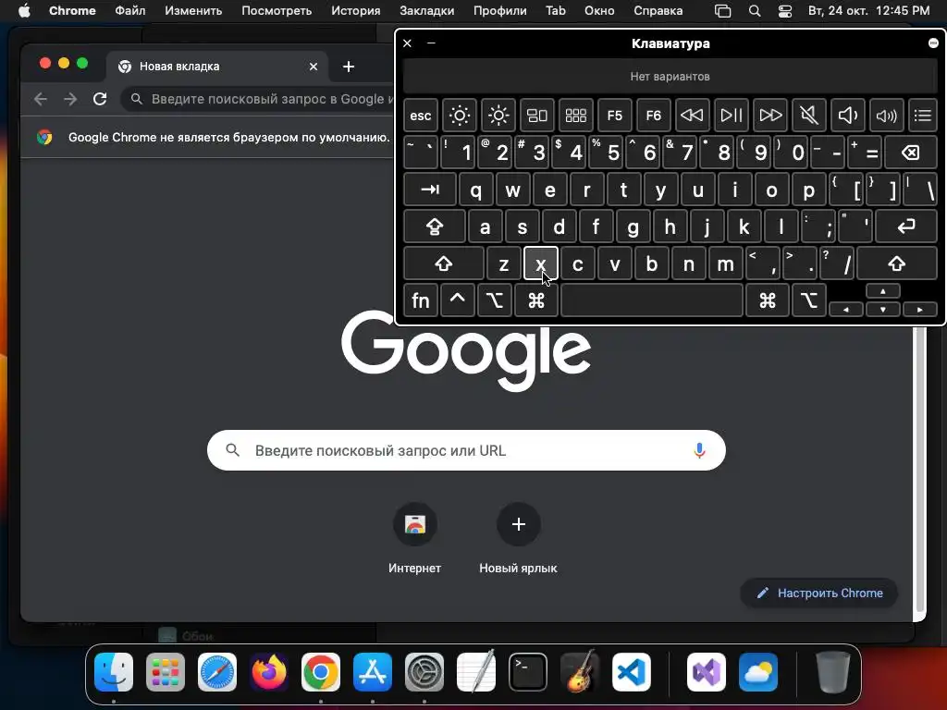The image size is (947, 710).
Task: Toggle the caps lock key
Action: coord(435,226)
